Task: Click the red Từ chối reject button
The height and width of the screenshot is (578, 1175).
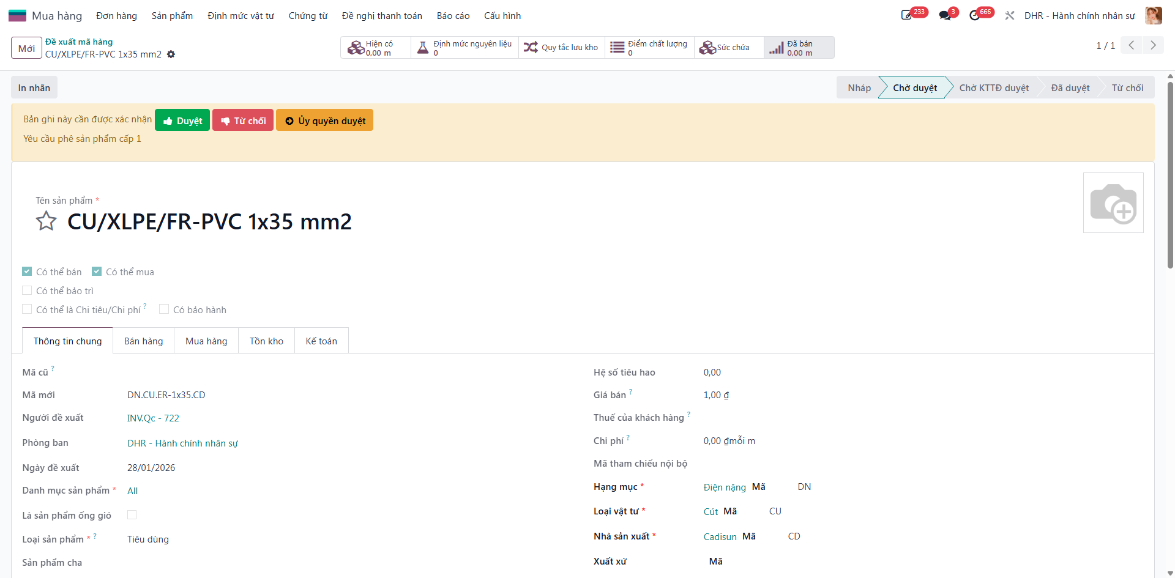Action: point(243,120)
